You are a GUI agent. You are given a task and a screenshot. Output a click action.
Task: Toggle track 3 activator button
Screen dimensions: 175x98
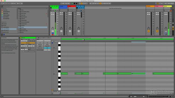pos(70,31)
